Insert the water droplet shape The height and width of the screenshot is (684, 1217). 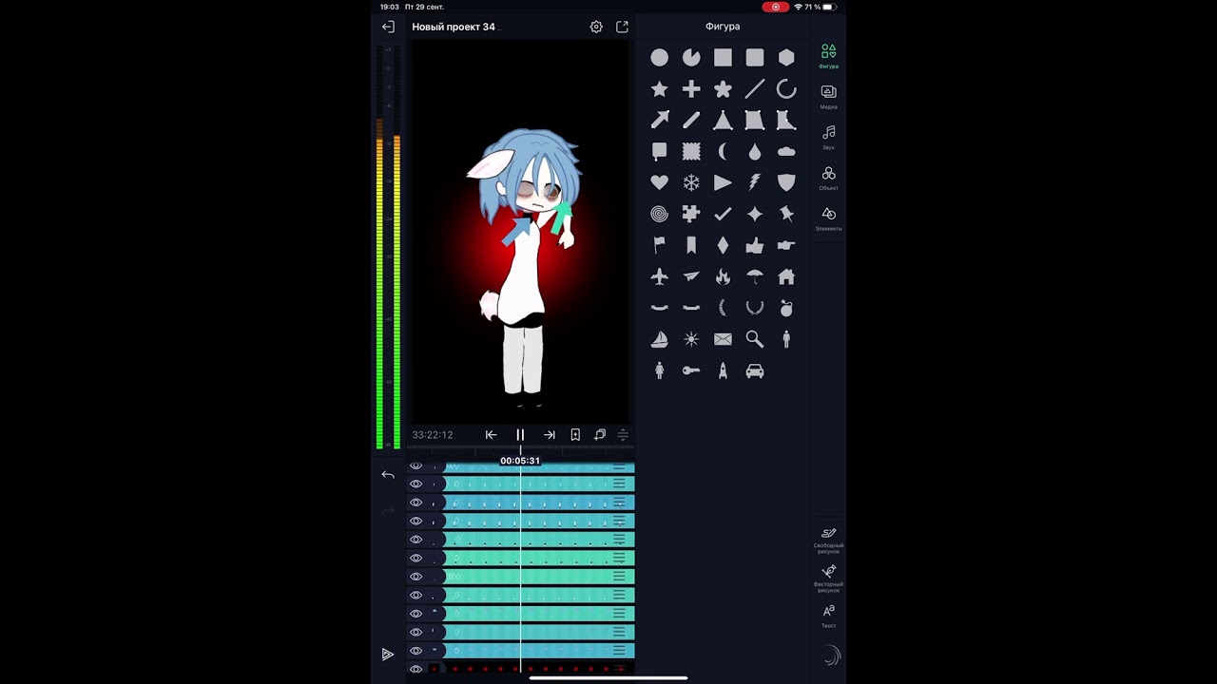[755, 152]
